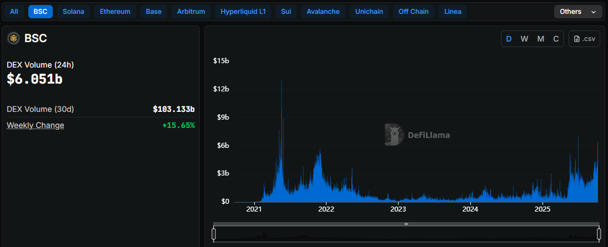This screenshot has width=608, height=247.
Task: Switch chart to Daily interval
Action: 509,39
